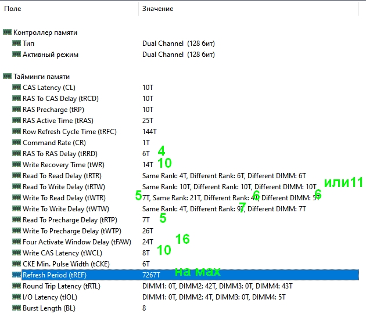Click the icon next to RAS To CAS Delay
Image resolution: width=366 pixels, height=321 pixels.
point(17,99)
